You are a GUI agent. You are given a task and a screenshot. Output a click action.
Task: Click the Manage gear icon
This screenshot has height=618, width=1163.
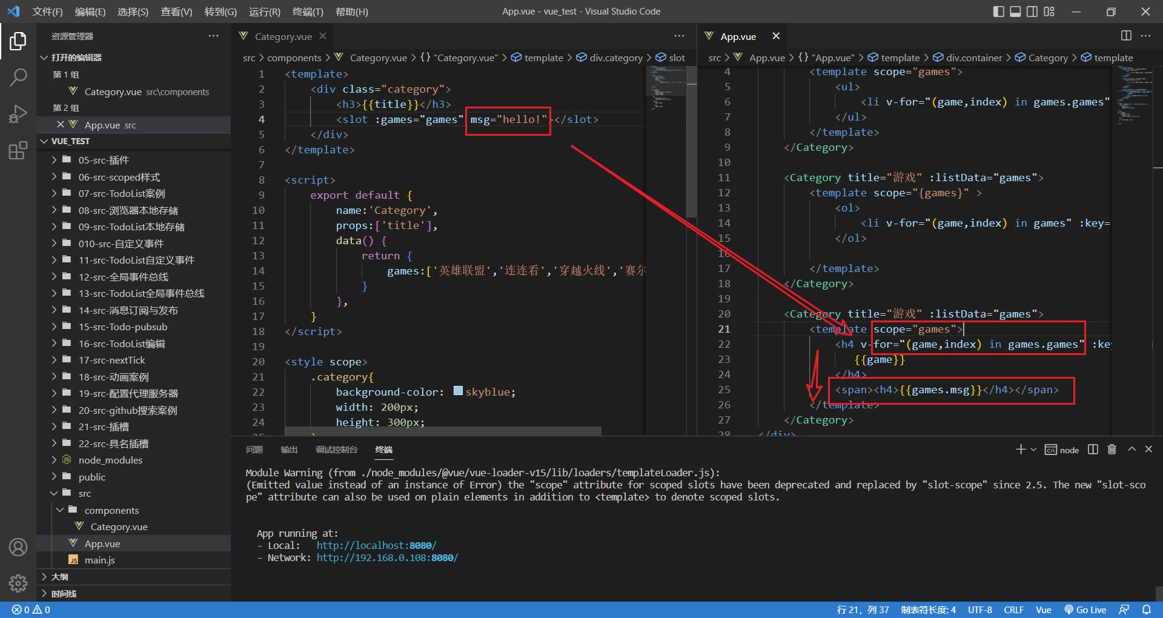click(18, 583)
